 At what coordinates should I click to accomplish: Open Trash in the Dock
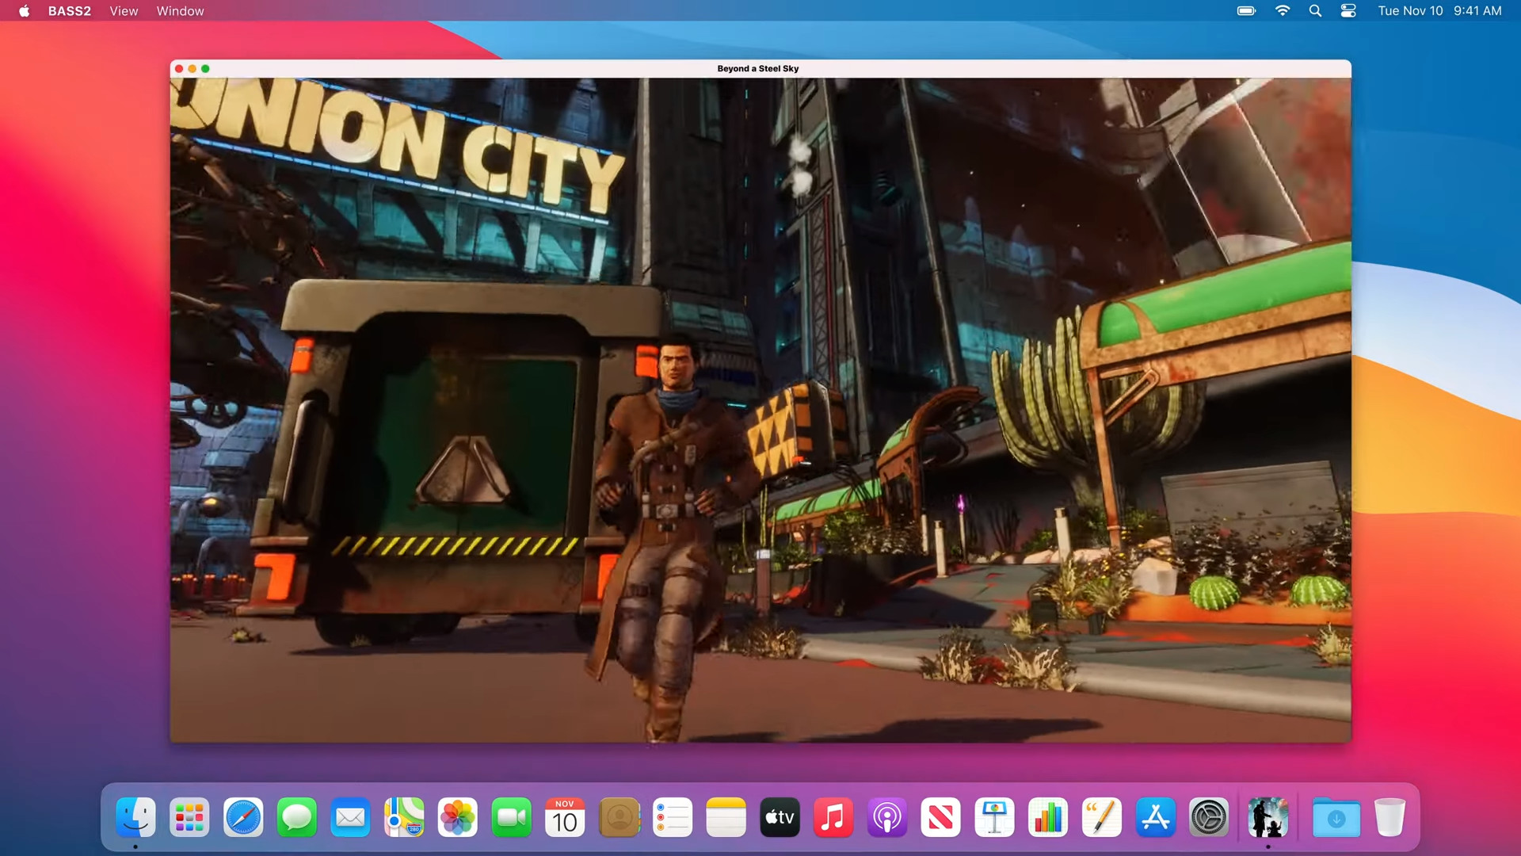click(1389, 817)
